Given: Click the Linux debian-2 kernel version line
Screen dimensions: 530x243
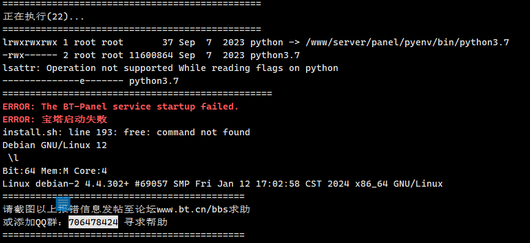Looking at the screenshot, I should point(223,184).
